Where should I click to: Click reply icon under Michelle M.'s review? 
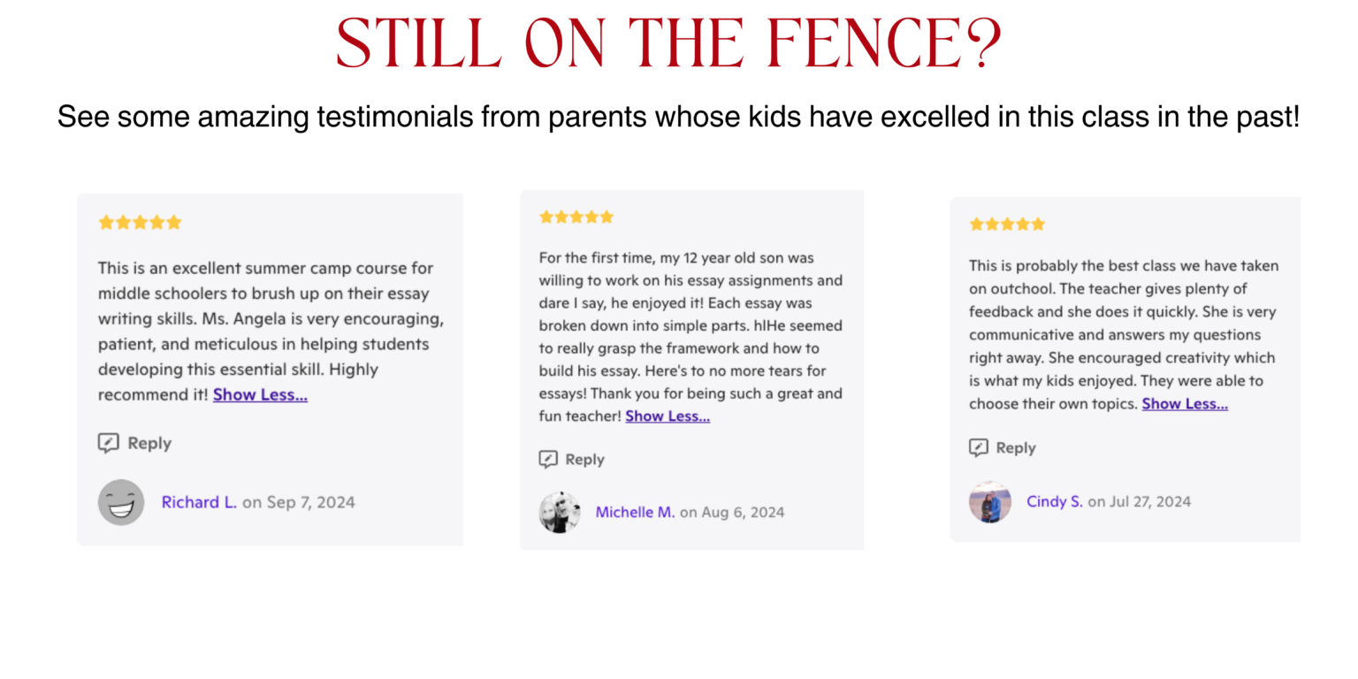point(549,459)
